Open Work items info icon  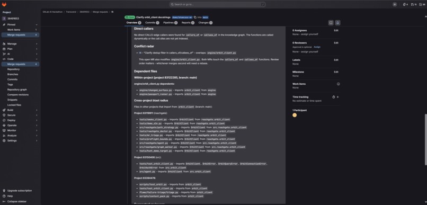tap(338, 84)
